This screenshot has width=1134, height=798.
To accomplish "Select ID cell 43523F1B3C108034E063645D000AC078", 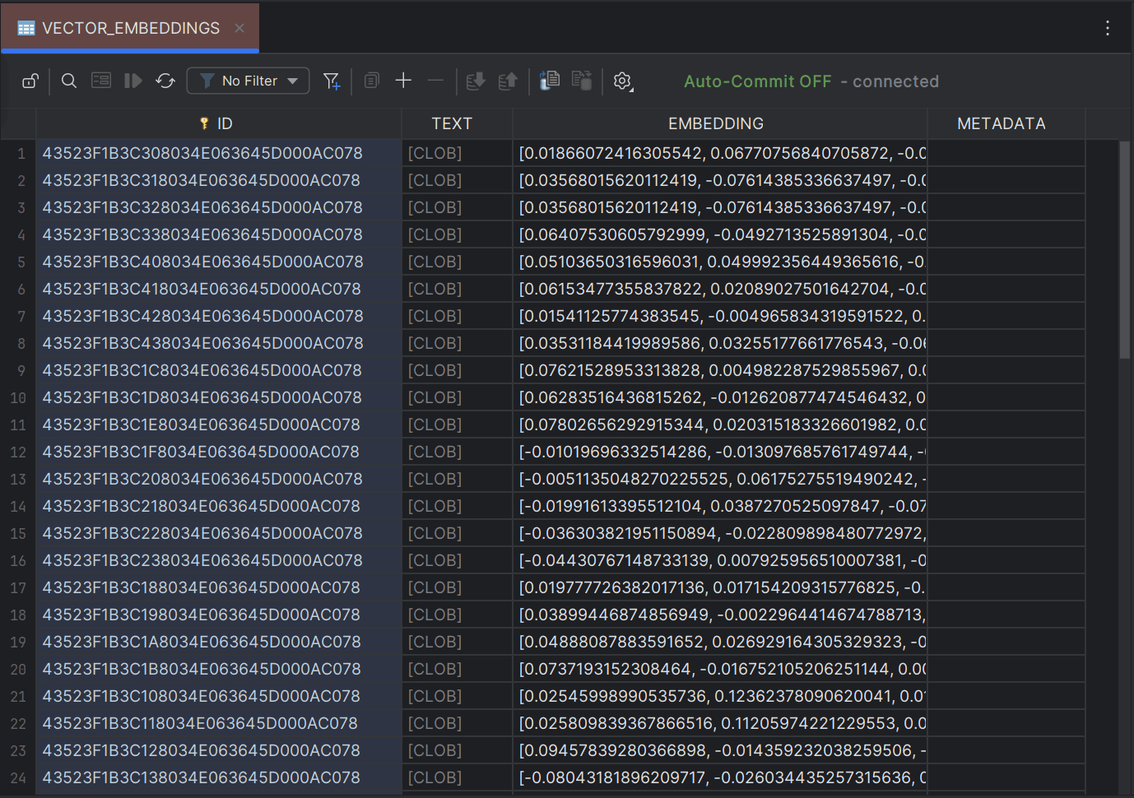I will [x=219, y=696].
